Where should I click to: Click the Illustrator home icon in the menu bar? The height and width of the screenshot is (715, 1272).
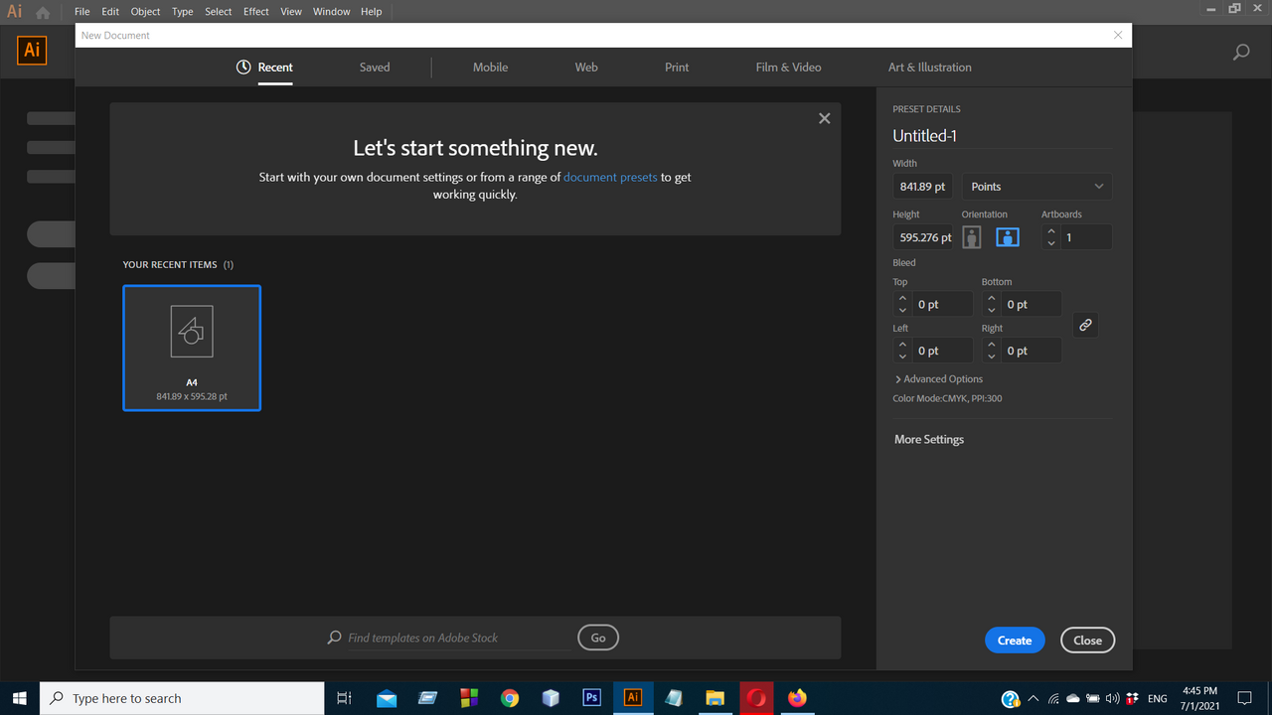[43, 13]
